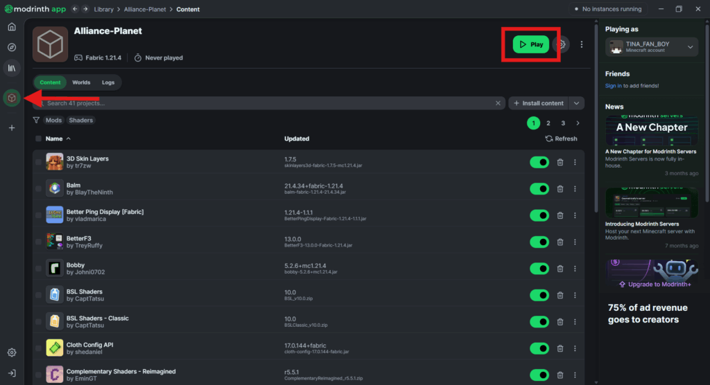Screen dimensions: 710x385
Task: Click the content list vertical scrollbar
Action: (x=596, y=118)
